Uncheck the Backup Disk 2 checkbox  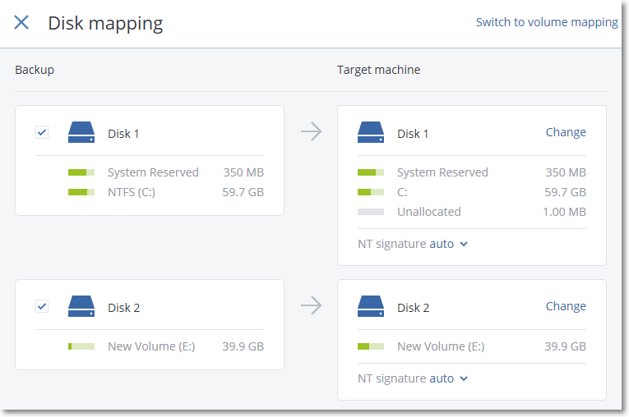coord(42,306)
